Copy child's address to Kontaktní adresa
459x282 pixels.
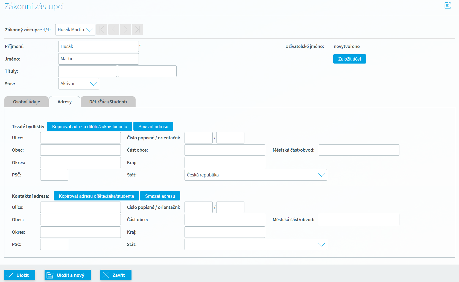tap(97, 196)
